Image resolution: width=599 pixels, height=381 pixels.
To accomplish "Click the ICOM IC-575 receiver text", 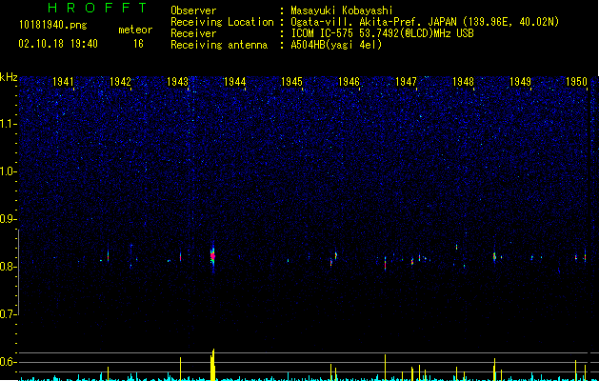I will pyautogui.click(x=382, y=33).
